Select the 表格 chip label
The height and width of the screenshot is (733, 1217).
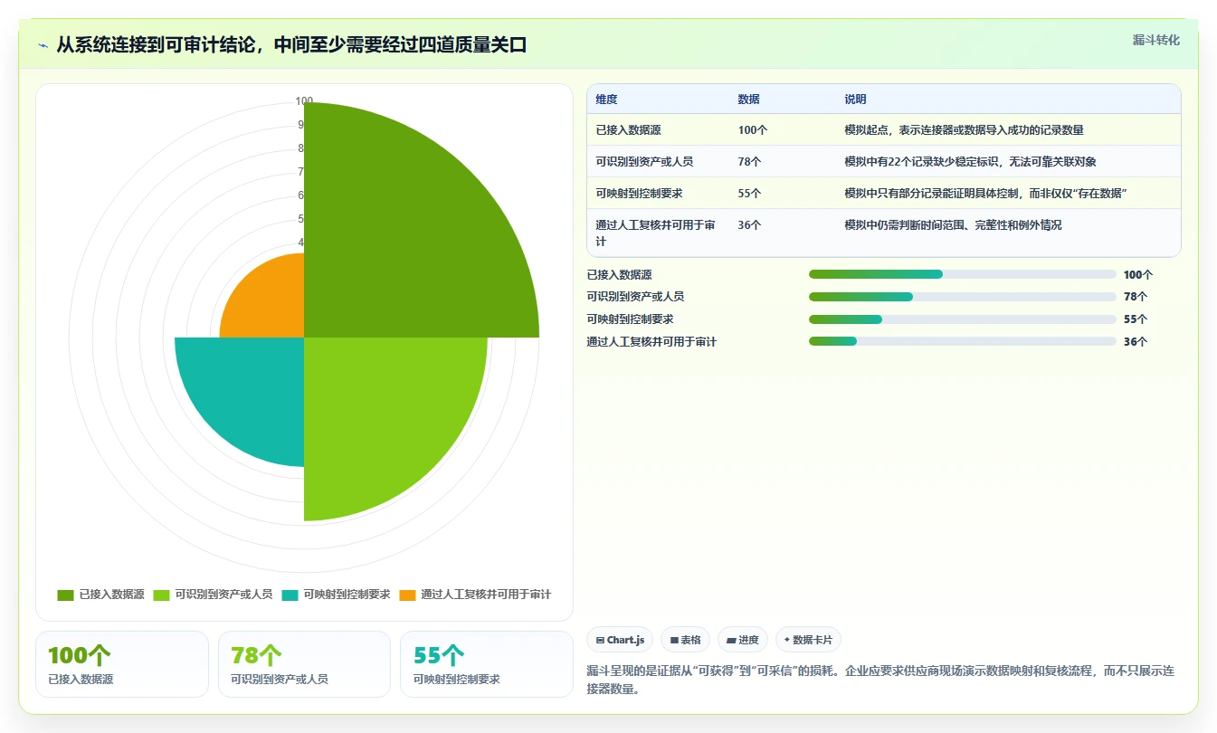(x=690, y=640)
